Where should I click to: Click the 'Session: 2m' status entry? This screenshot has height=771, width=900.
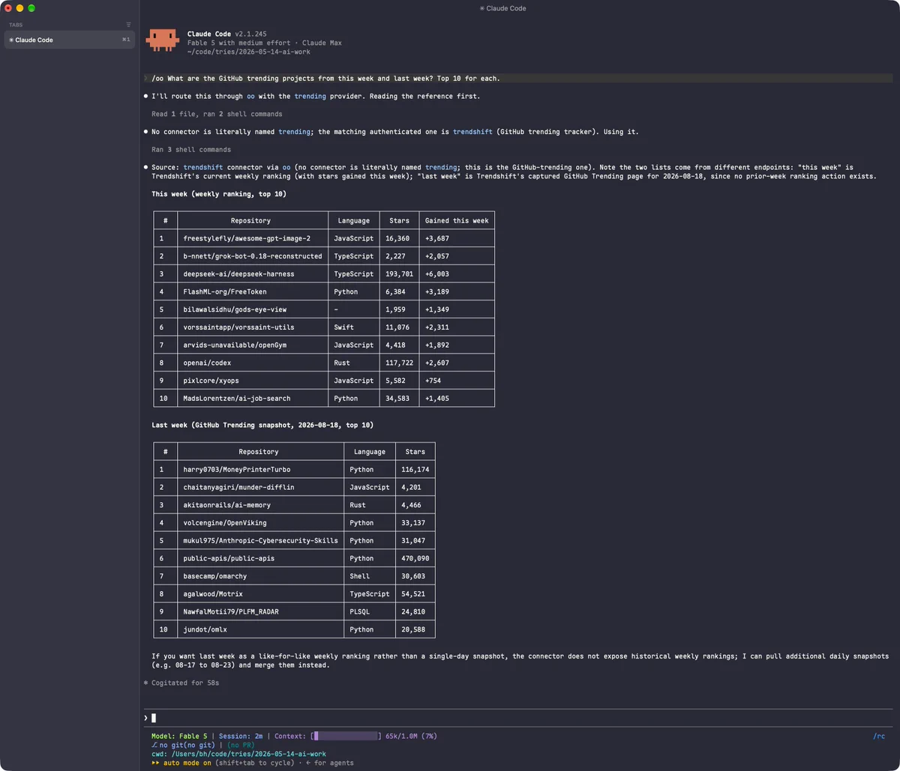(239, 737)
